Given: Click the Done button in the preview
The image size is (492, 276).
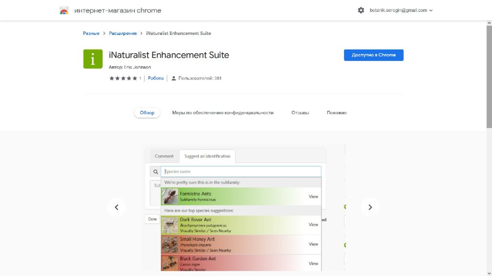Looking at the screenshot, I should [152, 219].
